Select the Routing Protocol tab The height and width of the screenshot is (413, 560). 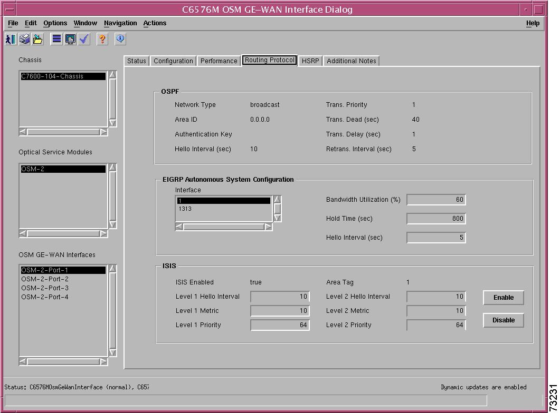tap(270, 60)
